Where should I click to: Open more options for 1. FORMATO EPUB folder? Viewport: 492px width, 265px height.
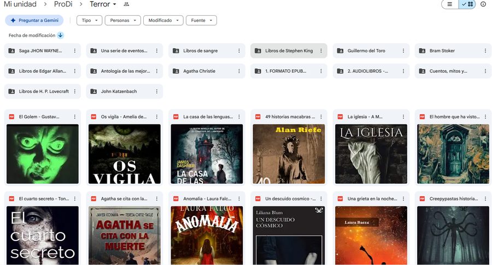click(321, 71)
